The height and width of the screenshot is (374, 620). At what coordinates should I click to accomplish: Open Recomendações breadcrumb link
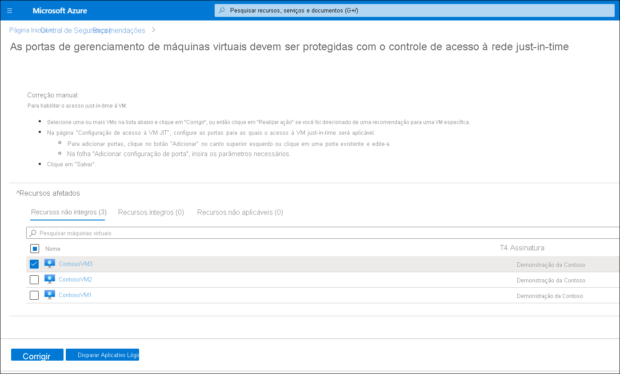[x=119, y=30]
